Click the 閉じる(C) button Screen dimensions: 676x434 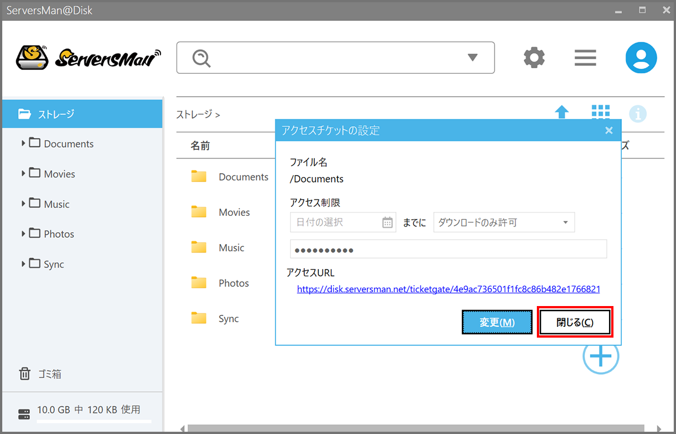pyautogui.click(x=575, y=322)
